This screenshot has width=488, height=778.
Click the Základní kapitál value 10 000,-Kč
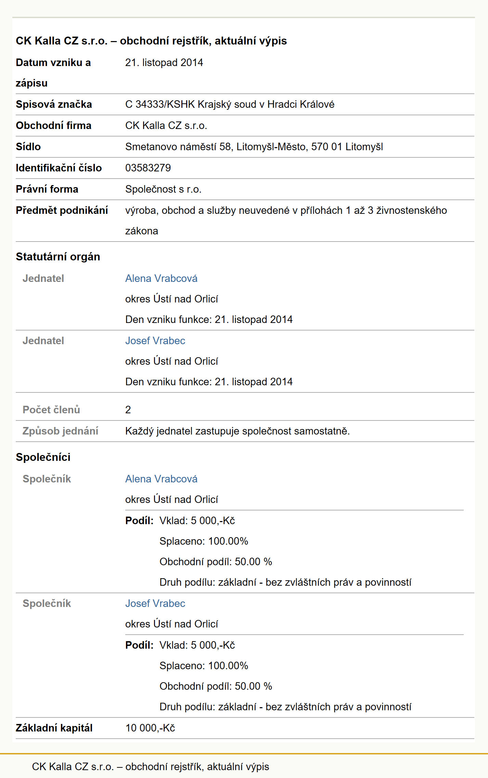click(x=150, y=728)
